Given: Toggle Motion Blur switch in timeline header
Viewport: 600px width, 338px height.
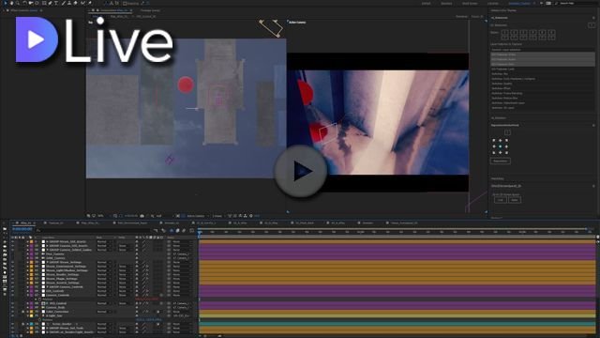Looking at the screenshot, I should [x=184, y=230].
